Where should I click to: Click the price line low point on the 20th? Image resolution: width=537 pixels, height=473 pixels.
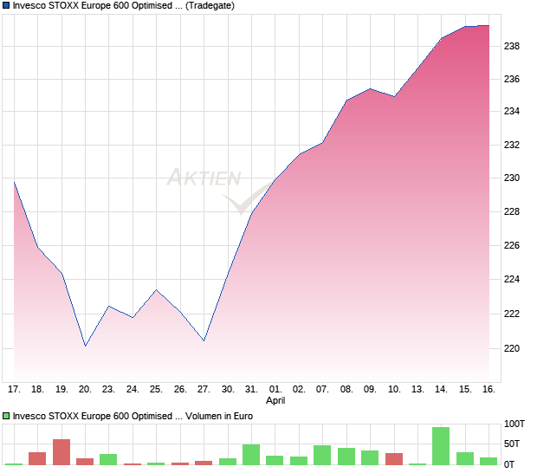tap(85, 346)
